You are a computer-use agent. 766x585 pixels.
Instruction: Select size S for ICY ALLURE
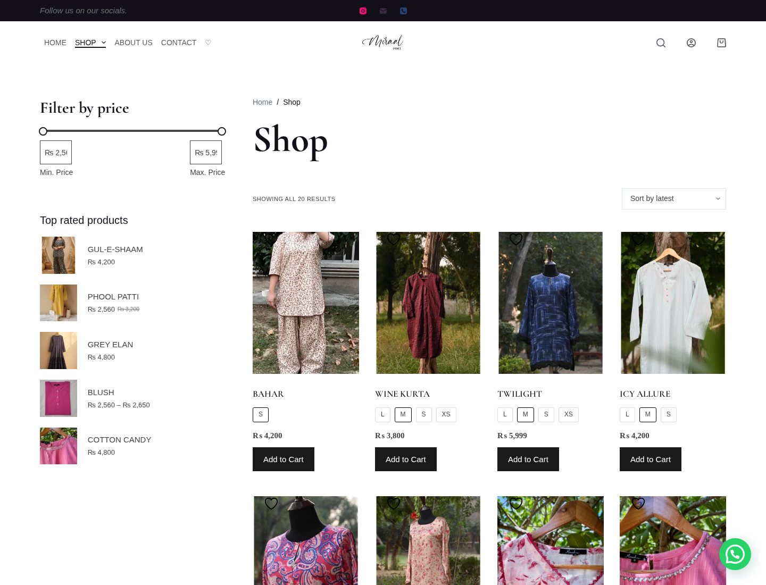tap(668, 414)
